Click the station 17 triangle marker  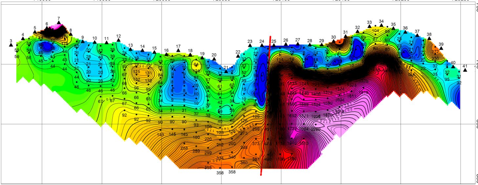178,50
